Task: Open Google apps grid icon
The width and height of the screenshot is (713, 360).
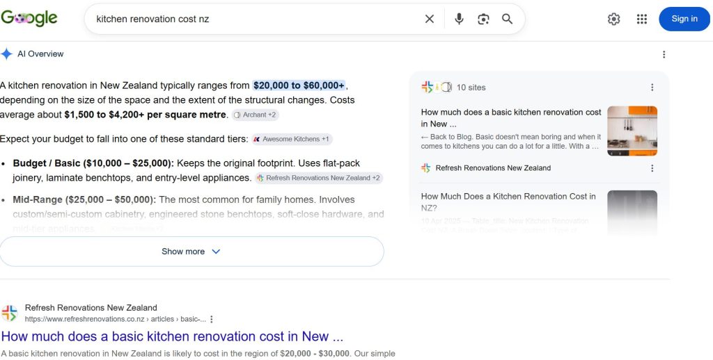Action: pos(641,19)
